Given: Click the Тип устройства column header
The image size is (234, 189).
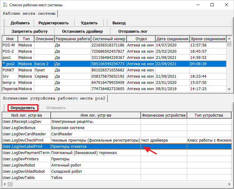Looking at the screenshot, I should [209, 115].
